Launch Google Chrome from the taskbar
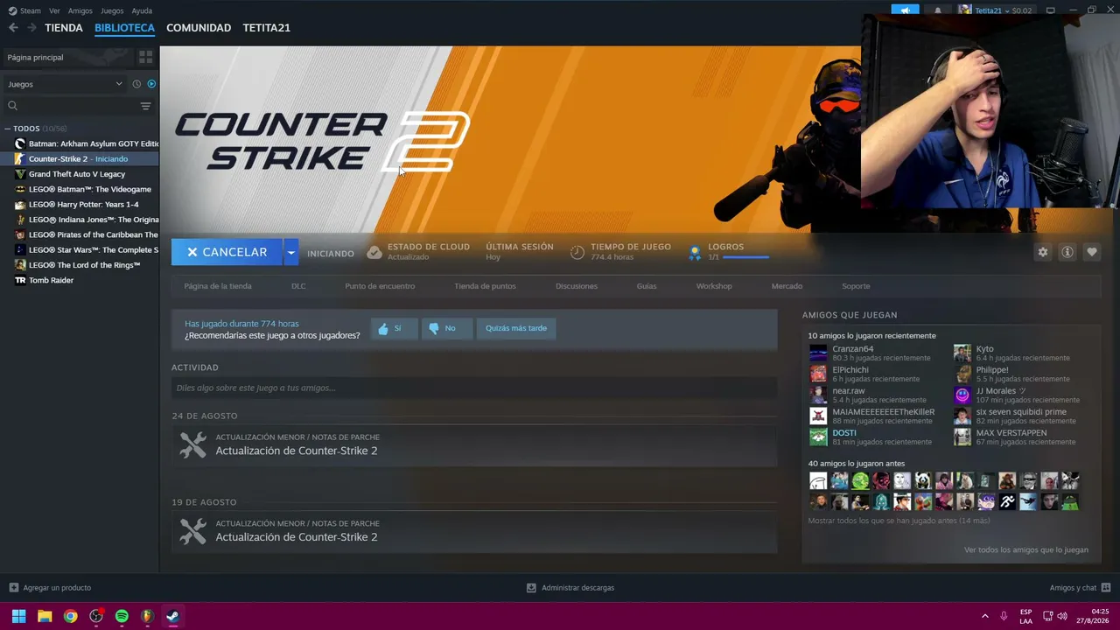1120x630 pixels. point(70,616)
